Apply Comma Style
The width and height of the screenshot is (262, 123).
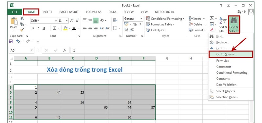[x=140, y=24]
